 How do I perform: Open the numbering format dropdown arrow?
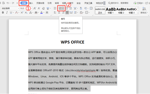point(63,8)
